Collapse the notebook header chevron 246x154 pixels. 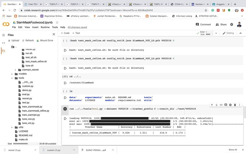(241, 33)
